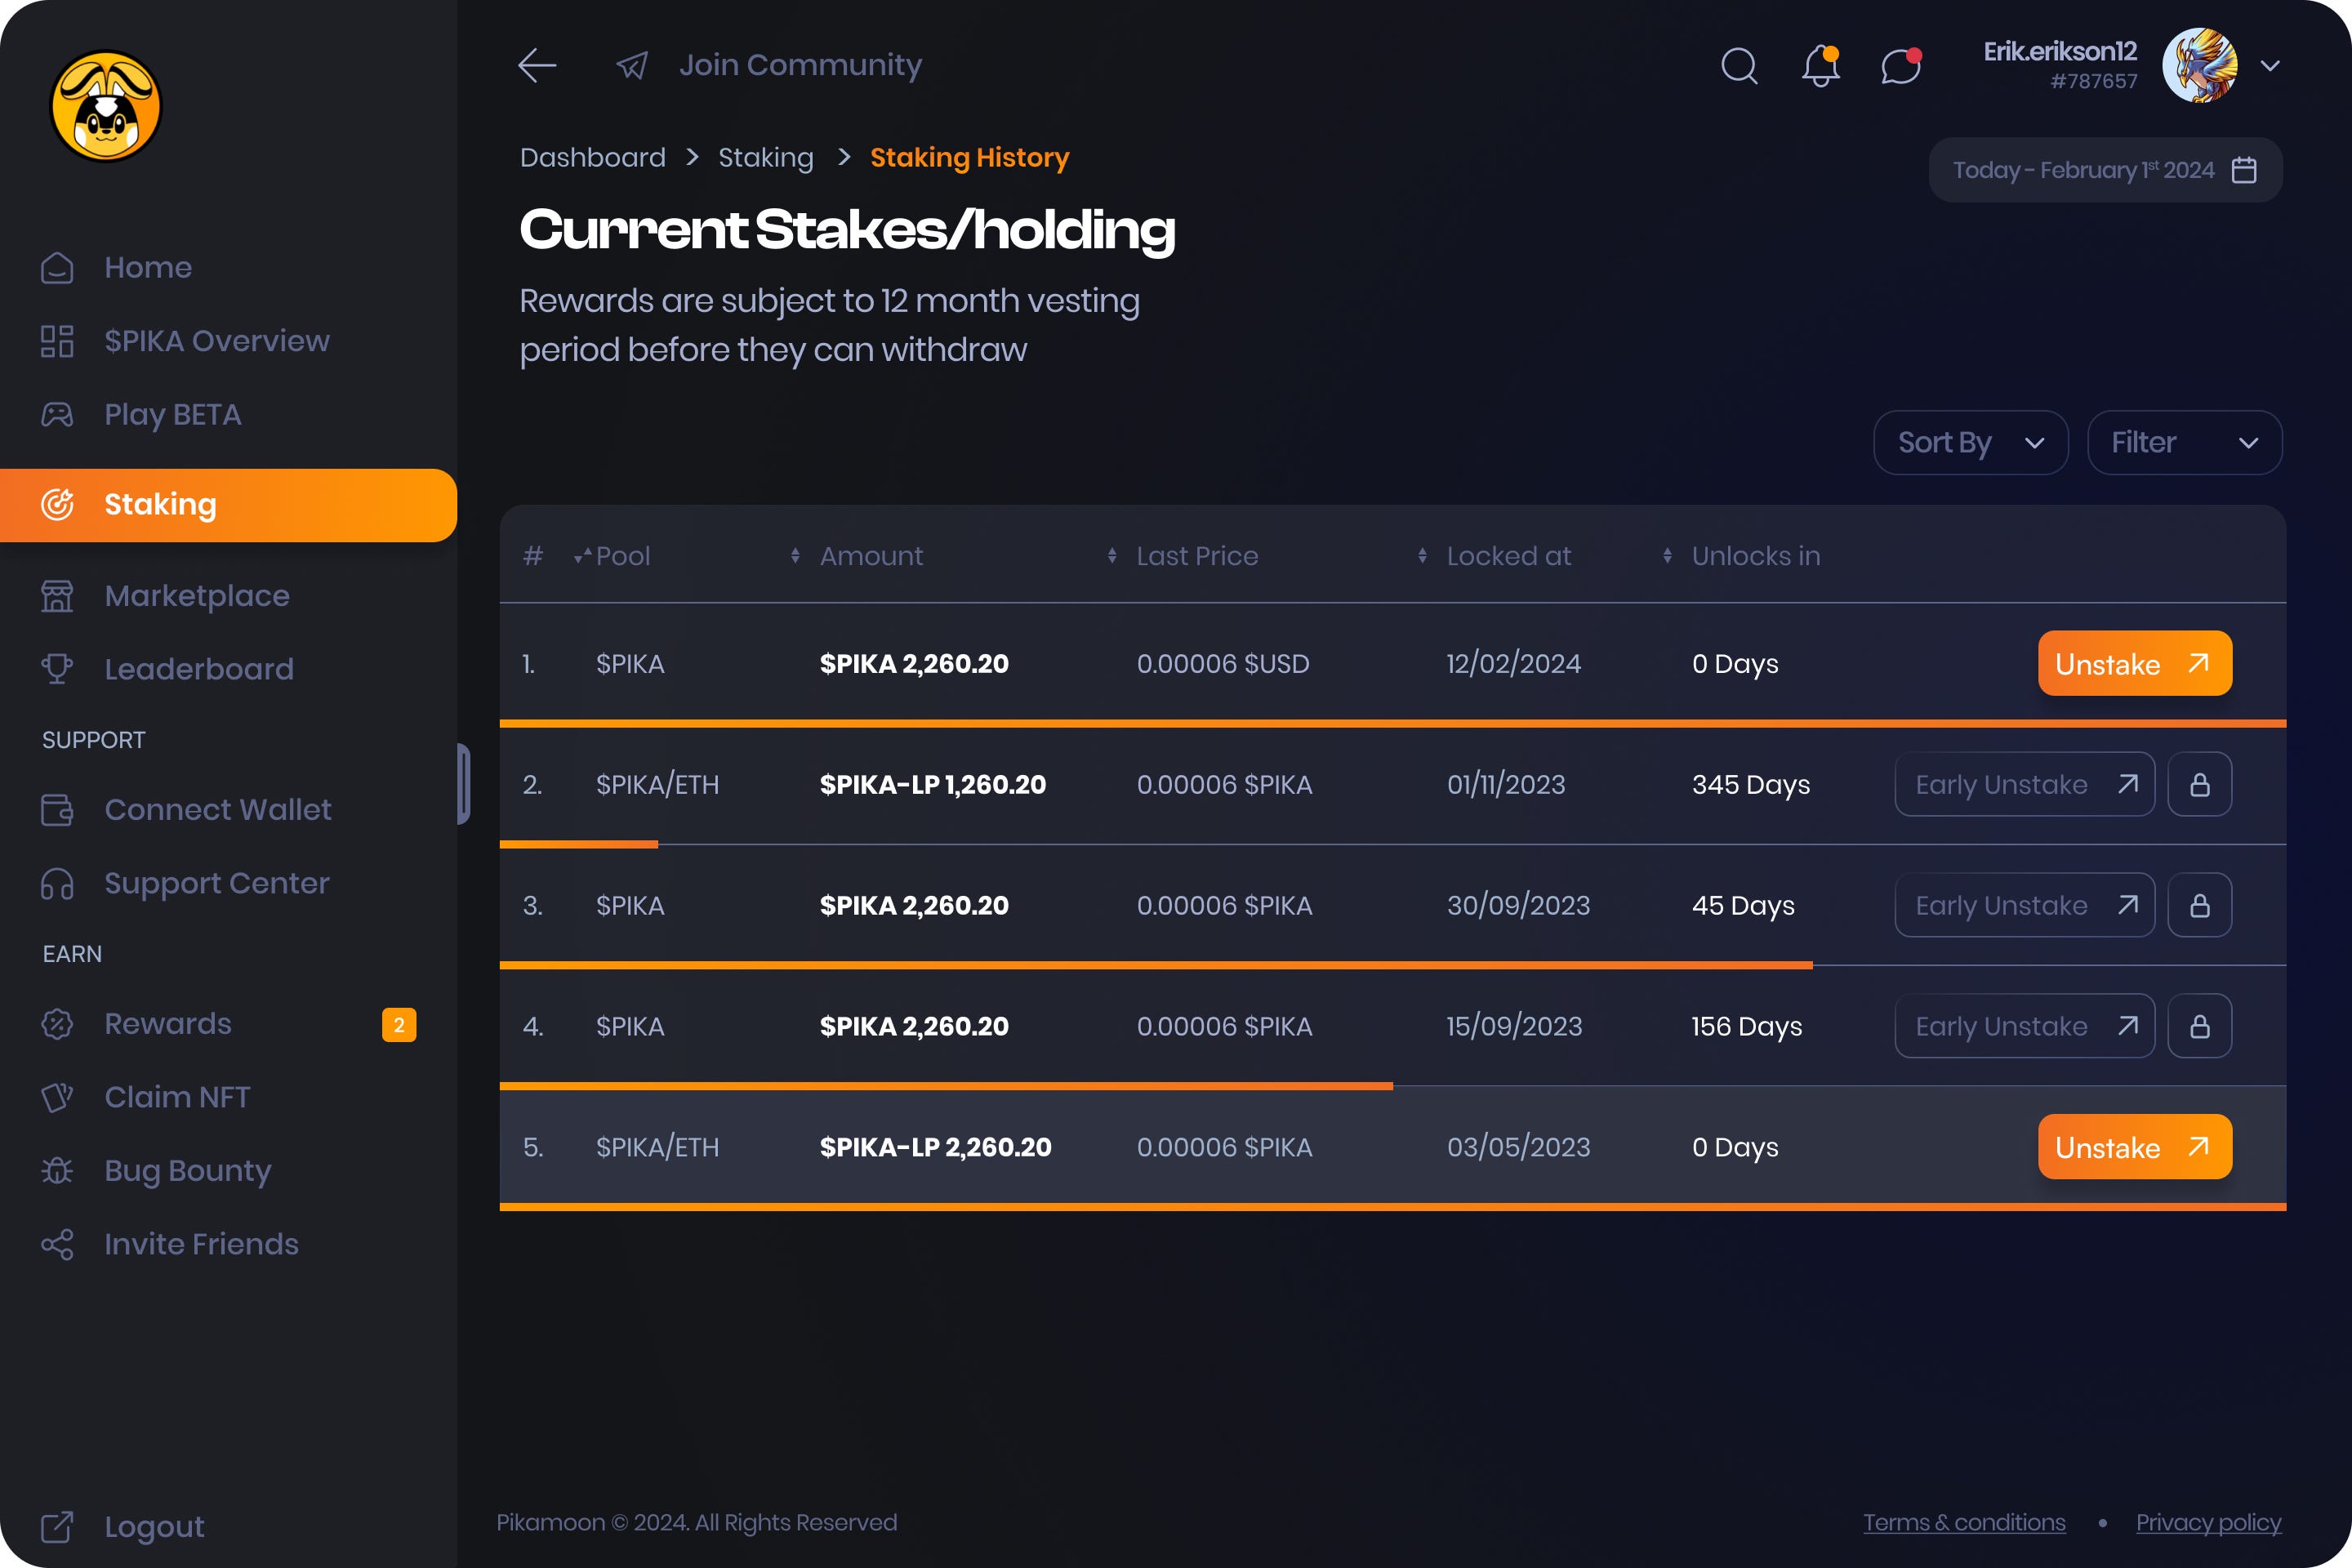The height and width of the screenshot is (1568, 2352).
Task: Open the profile chevron next to Erik.erikson12
Action: pos(2270,65)
